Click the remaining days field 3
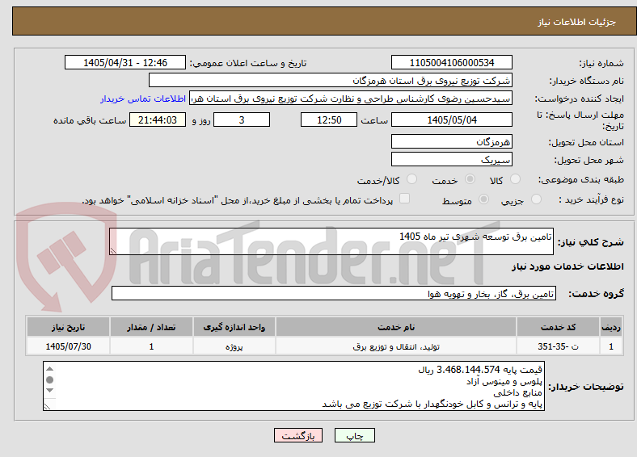The width and height of the screenshot is (637, 457). tap(242, 119)
